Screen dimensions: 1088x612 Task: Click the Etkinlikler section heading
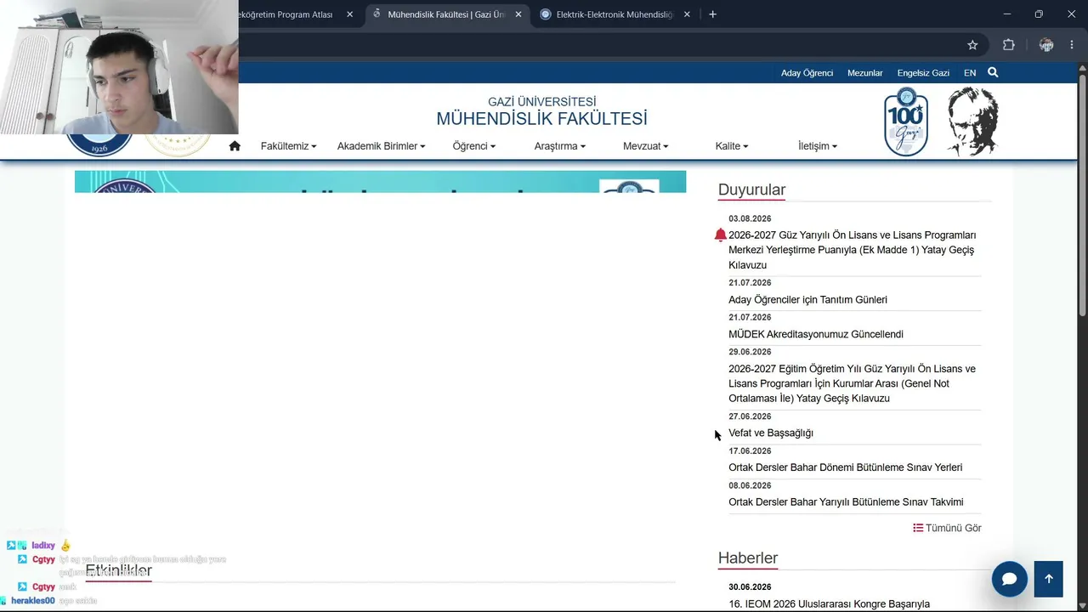tap(118, 570)
